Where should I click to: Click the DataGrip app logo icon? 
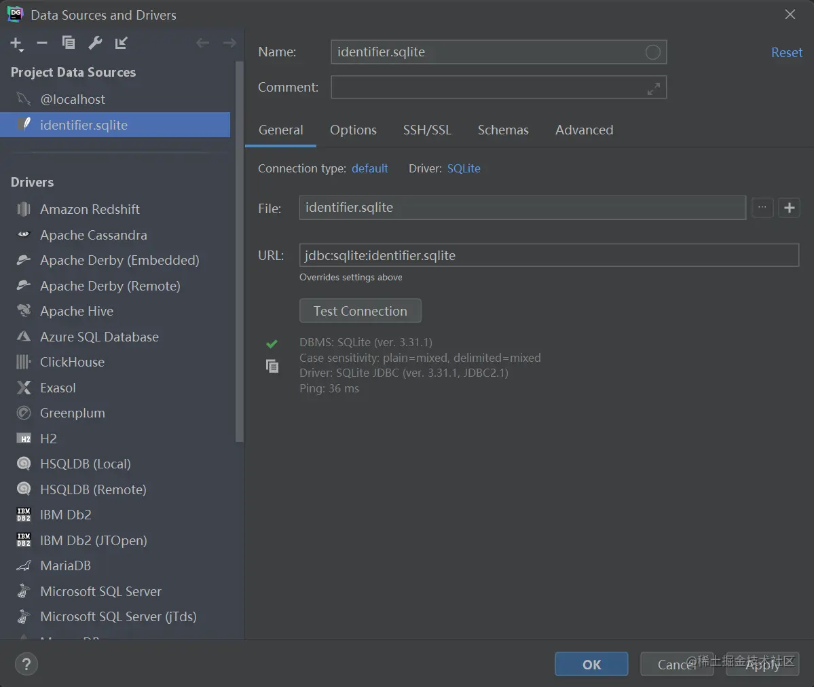(16, 14)
